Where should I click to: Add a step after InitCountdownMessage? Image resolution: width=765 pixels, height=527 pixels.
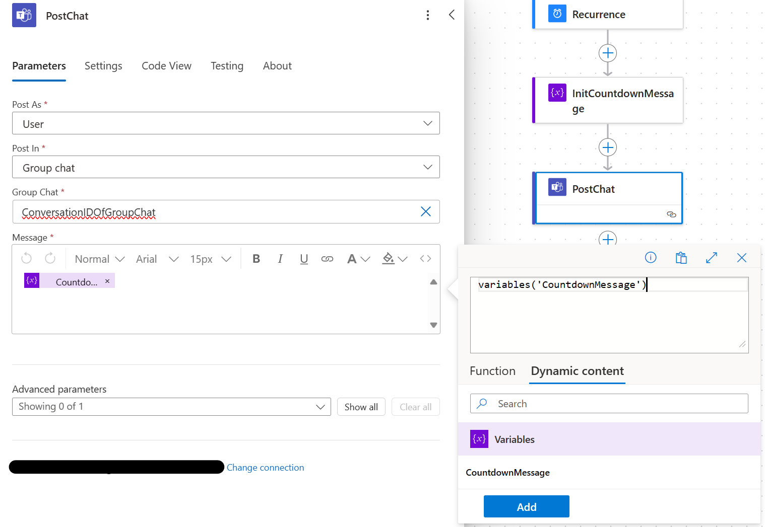tap(608, 147)
